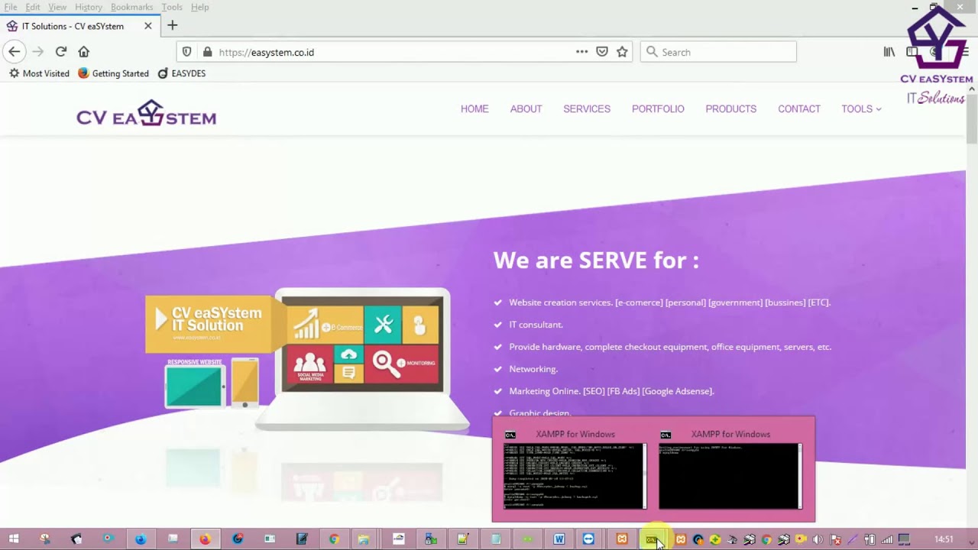Open the View menu

(57, 7)
